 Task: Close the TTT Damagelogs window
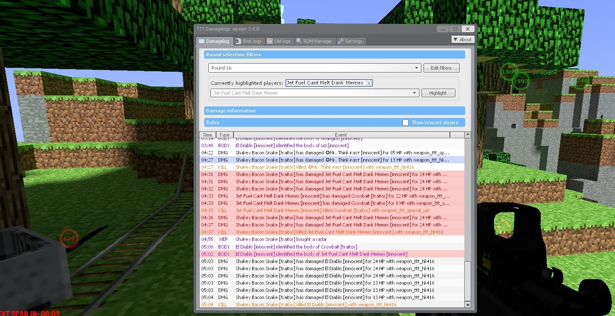click(x=468, y=29)
